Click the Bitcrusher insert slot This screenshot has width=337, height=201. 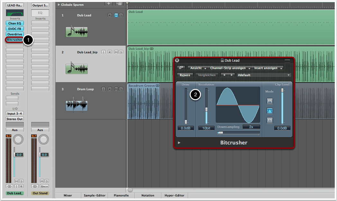pos(14,40)
